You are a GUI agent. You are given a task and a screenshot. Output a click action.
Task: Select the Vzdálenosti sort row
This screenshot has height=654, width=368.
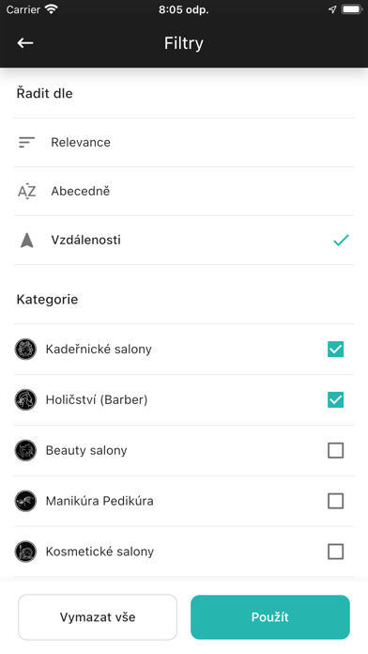[184, 241]
